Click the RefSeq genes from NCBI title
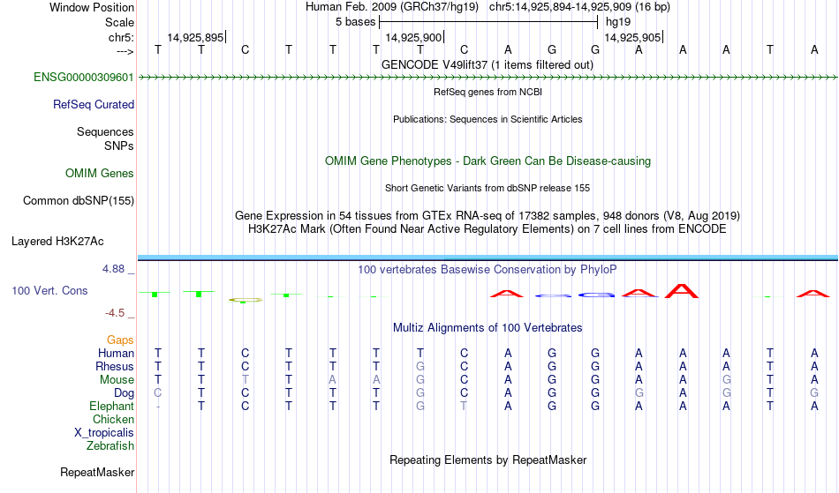Screen dimensions: 839x493 coord(488,92)
